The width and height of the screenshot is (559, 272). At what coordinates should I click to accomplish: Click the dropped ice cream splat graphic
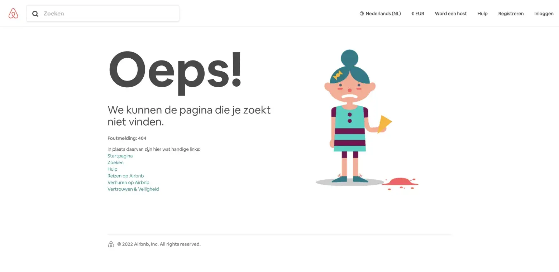coord(400,183)
